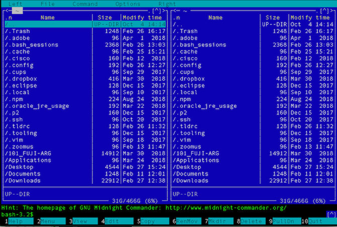Select /.dropbox in the left panel
337x227 pixels.
click(x=85, y=79)
